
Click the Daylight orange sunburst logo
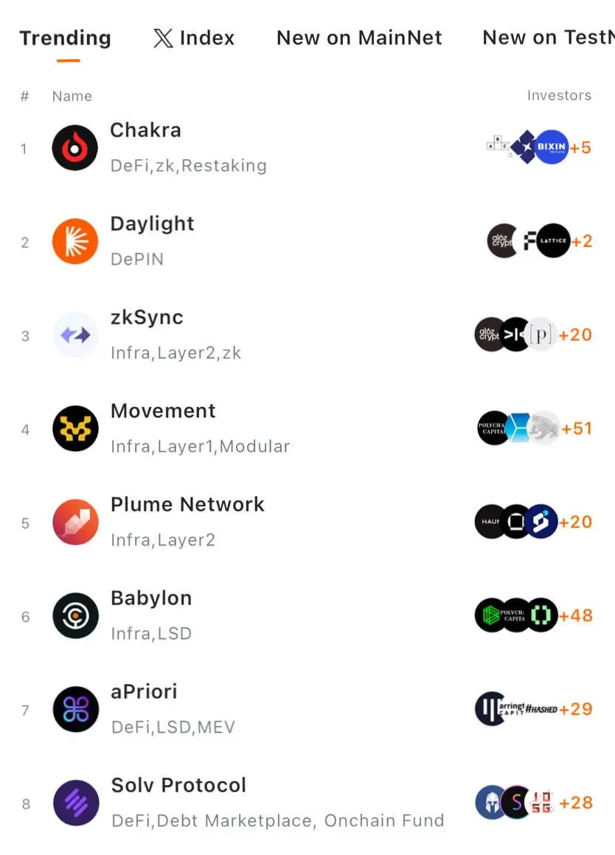(74, 242)
